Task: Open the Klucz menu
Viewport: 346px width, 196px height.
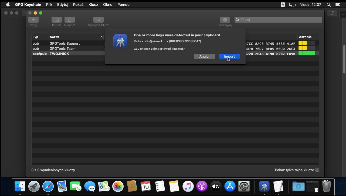Action: tap(93, 5)
